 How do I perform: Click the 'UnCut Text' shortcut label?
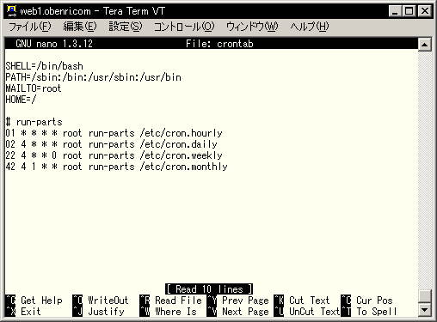coord(315,312)
